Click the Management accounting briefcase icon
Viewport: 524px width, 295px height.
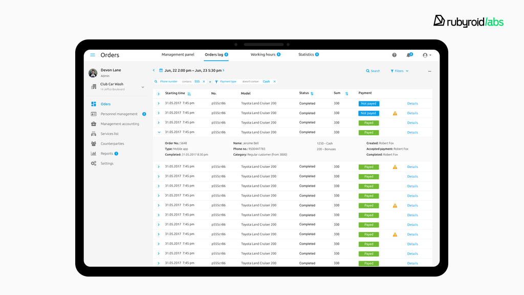[94, 124]
